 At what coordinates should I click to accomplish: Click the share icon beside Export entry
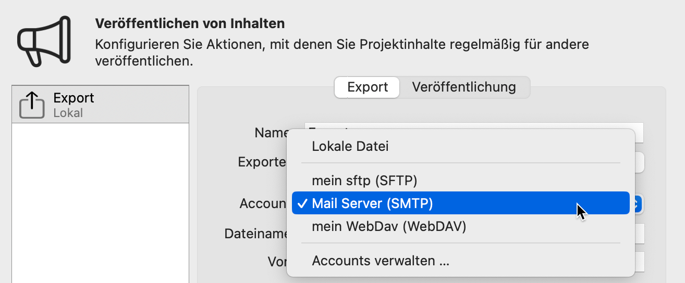click(32, 105)
